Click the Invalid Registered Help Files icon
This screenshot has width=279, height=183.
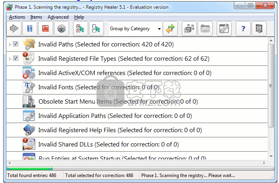pyautogui.click(x=29, y=130)
